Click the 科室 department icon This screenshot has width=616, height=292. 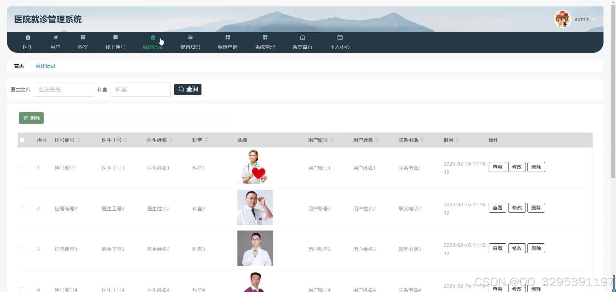(82, 42)
